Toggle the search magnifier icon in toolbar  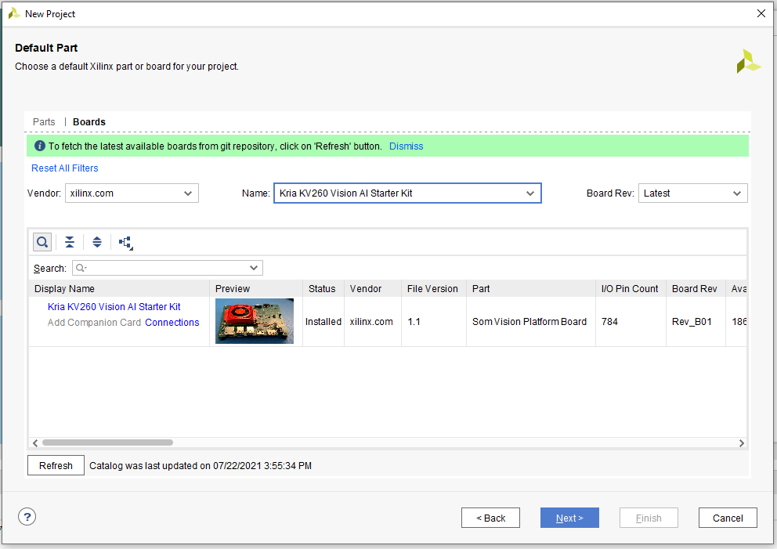[x=42, y=242]
